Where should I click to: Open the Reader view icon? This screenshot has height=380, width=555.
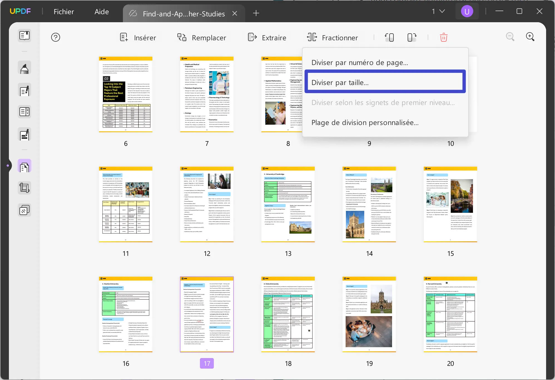(x=24, y=36)
